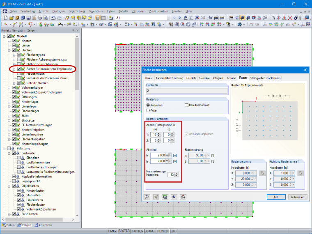Click the next load case arrow
This screenshot has width=312, height=234.
(180, 18)
